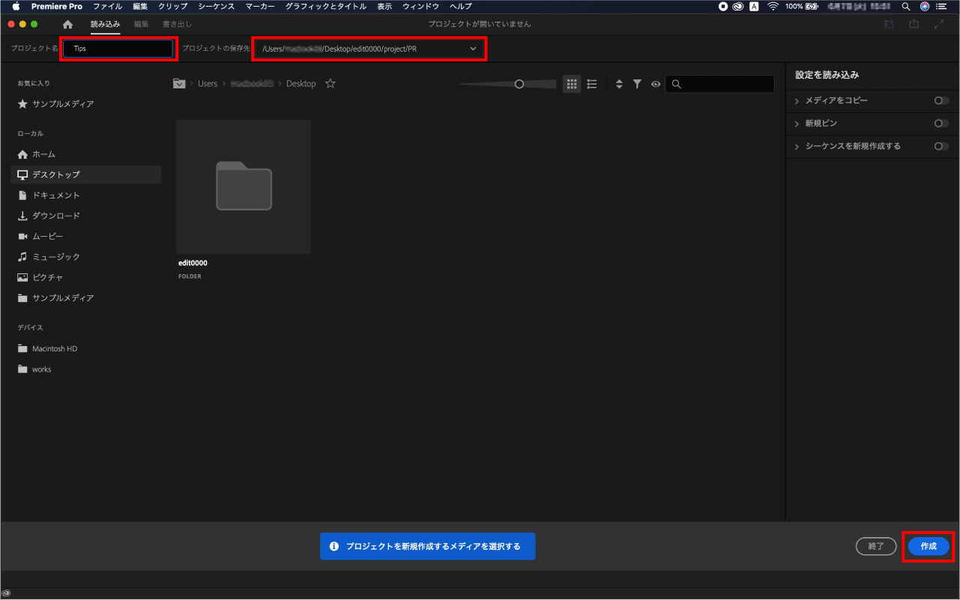Viewport: 960px width, 600px height.
Task: Expand the Create New Sequence section
Action: (x=797, y=146)
